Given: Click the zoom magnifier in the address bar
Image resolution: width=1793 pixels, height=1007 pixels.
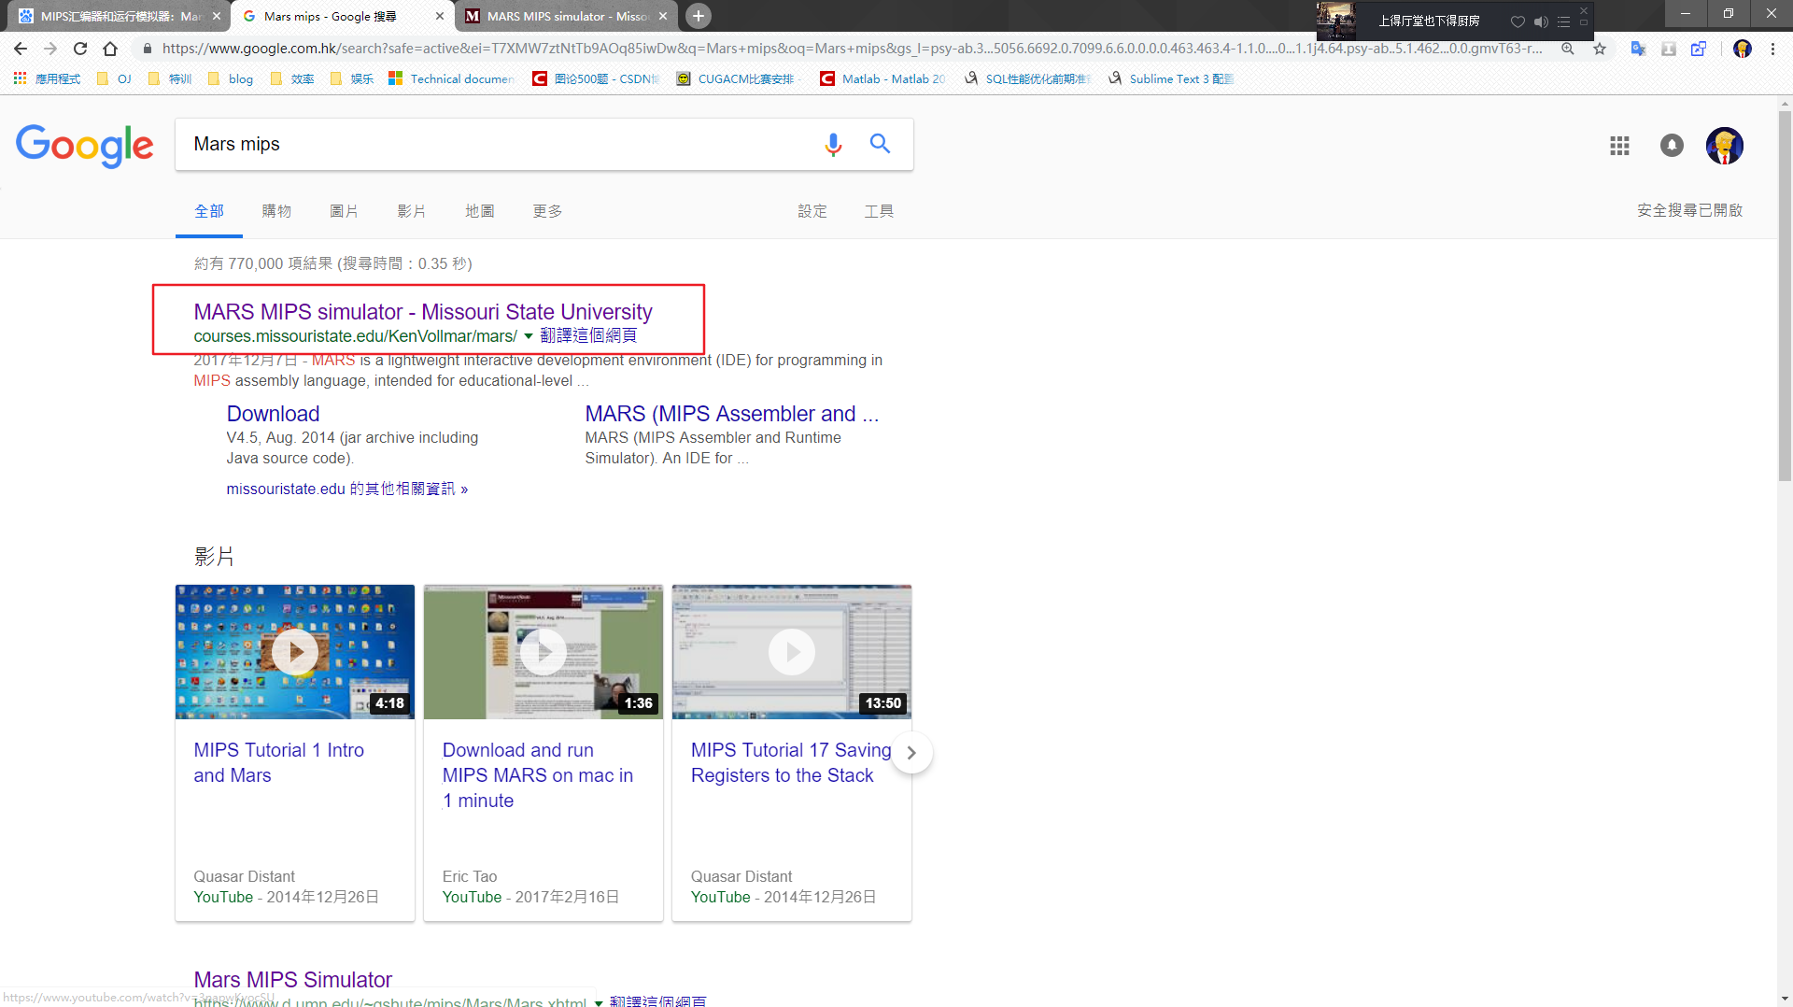Looking at the screenshot, I should pos(1568,49).
